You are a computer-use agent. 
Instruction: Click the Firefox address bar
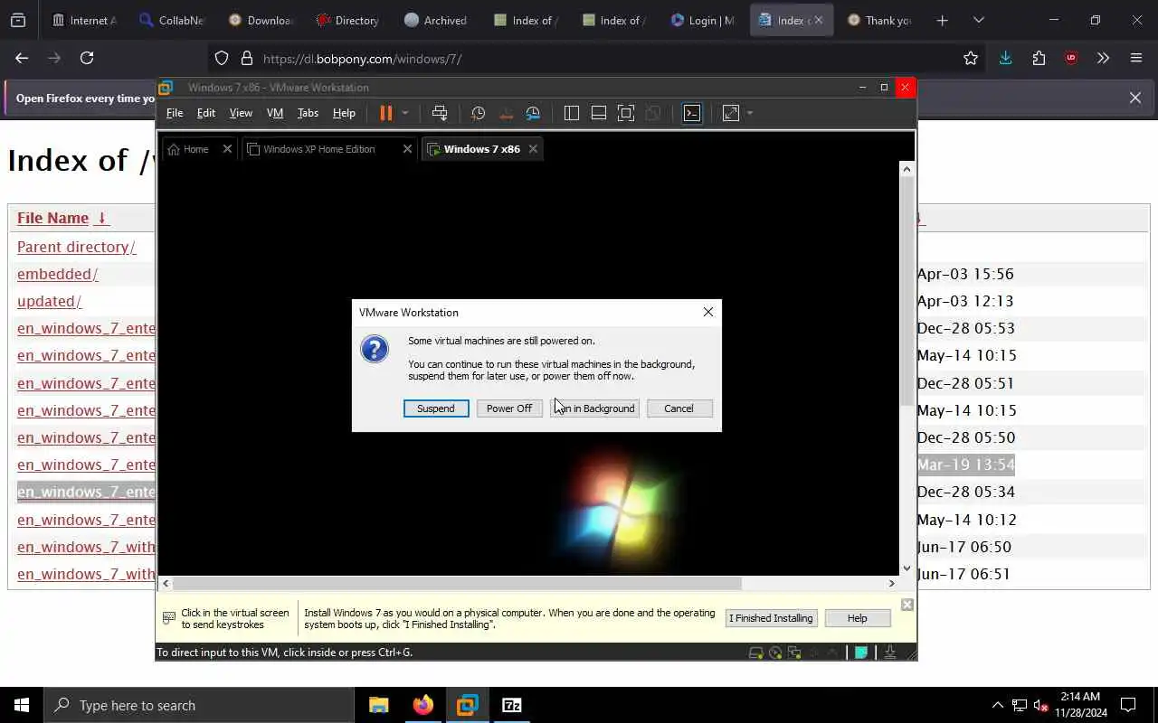point(597,59)
